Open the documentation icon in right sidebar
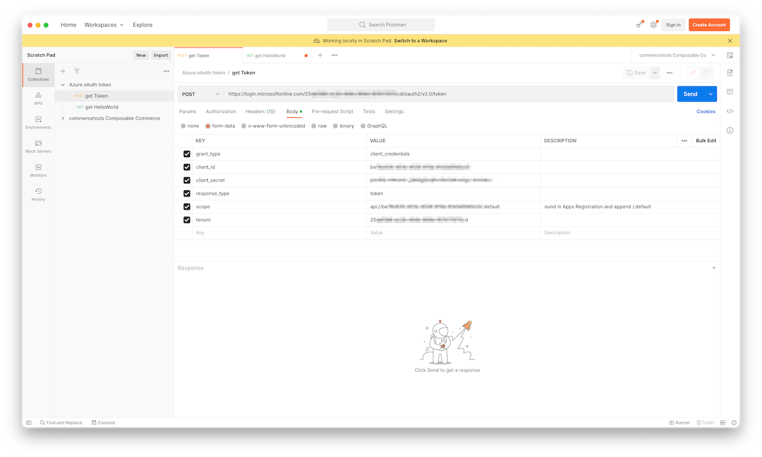The height and width of the screenshot is (457, 762). pyautogui.click(x=730, y=73)
